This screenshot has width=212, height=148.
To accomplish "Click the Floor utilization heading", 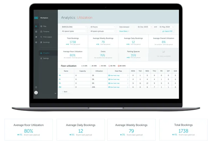I will [x=69, y=66].
